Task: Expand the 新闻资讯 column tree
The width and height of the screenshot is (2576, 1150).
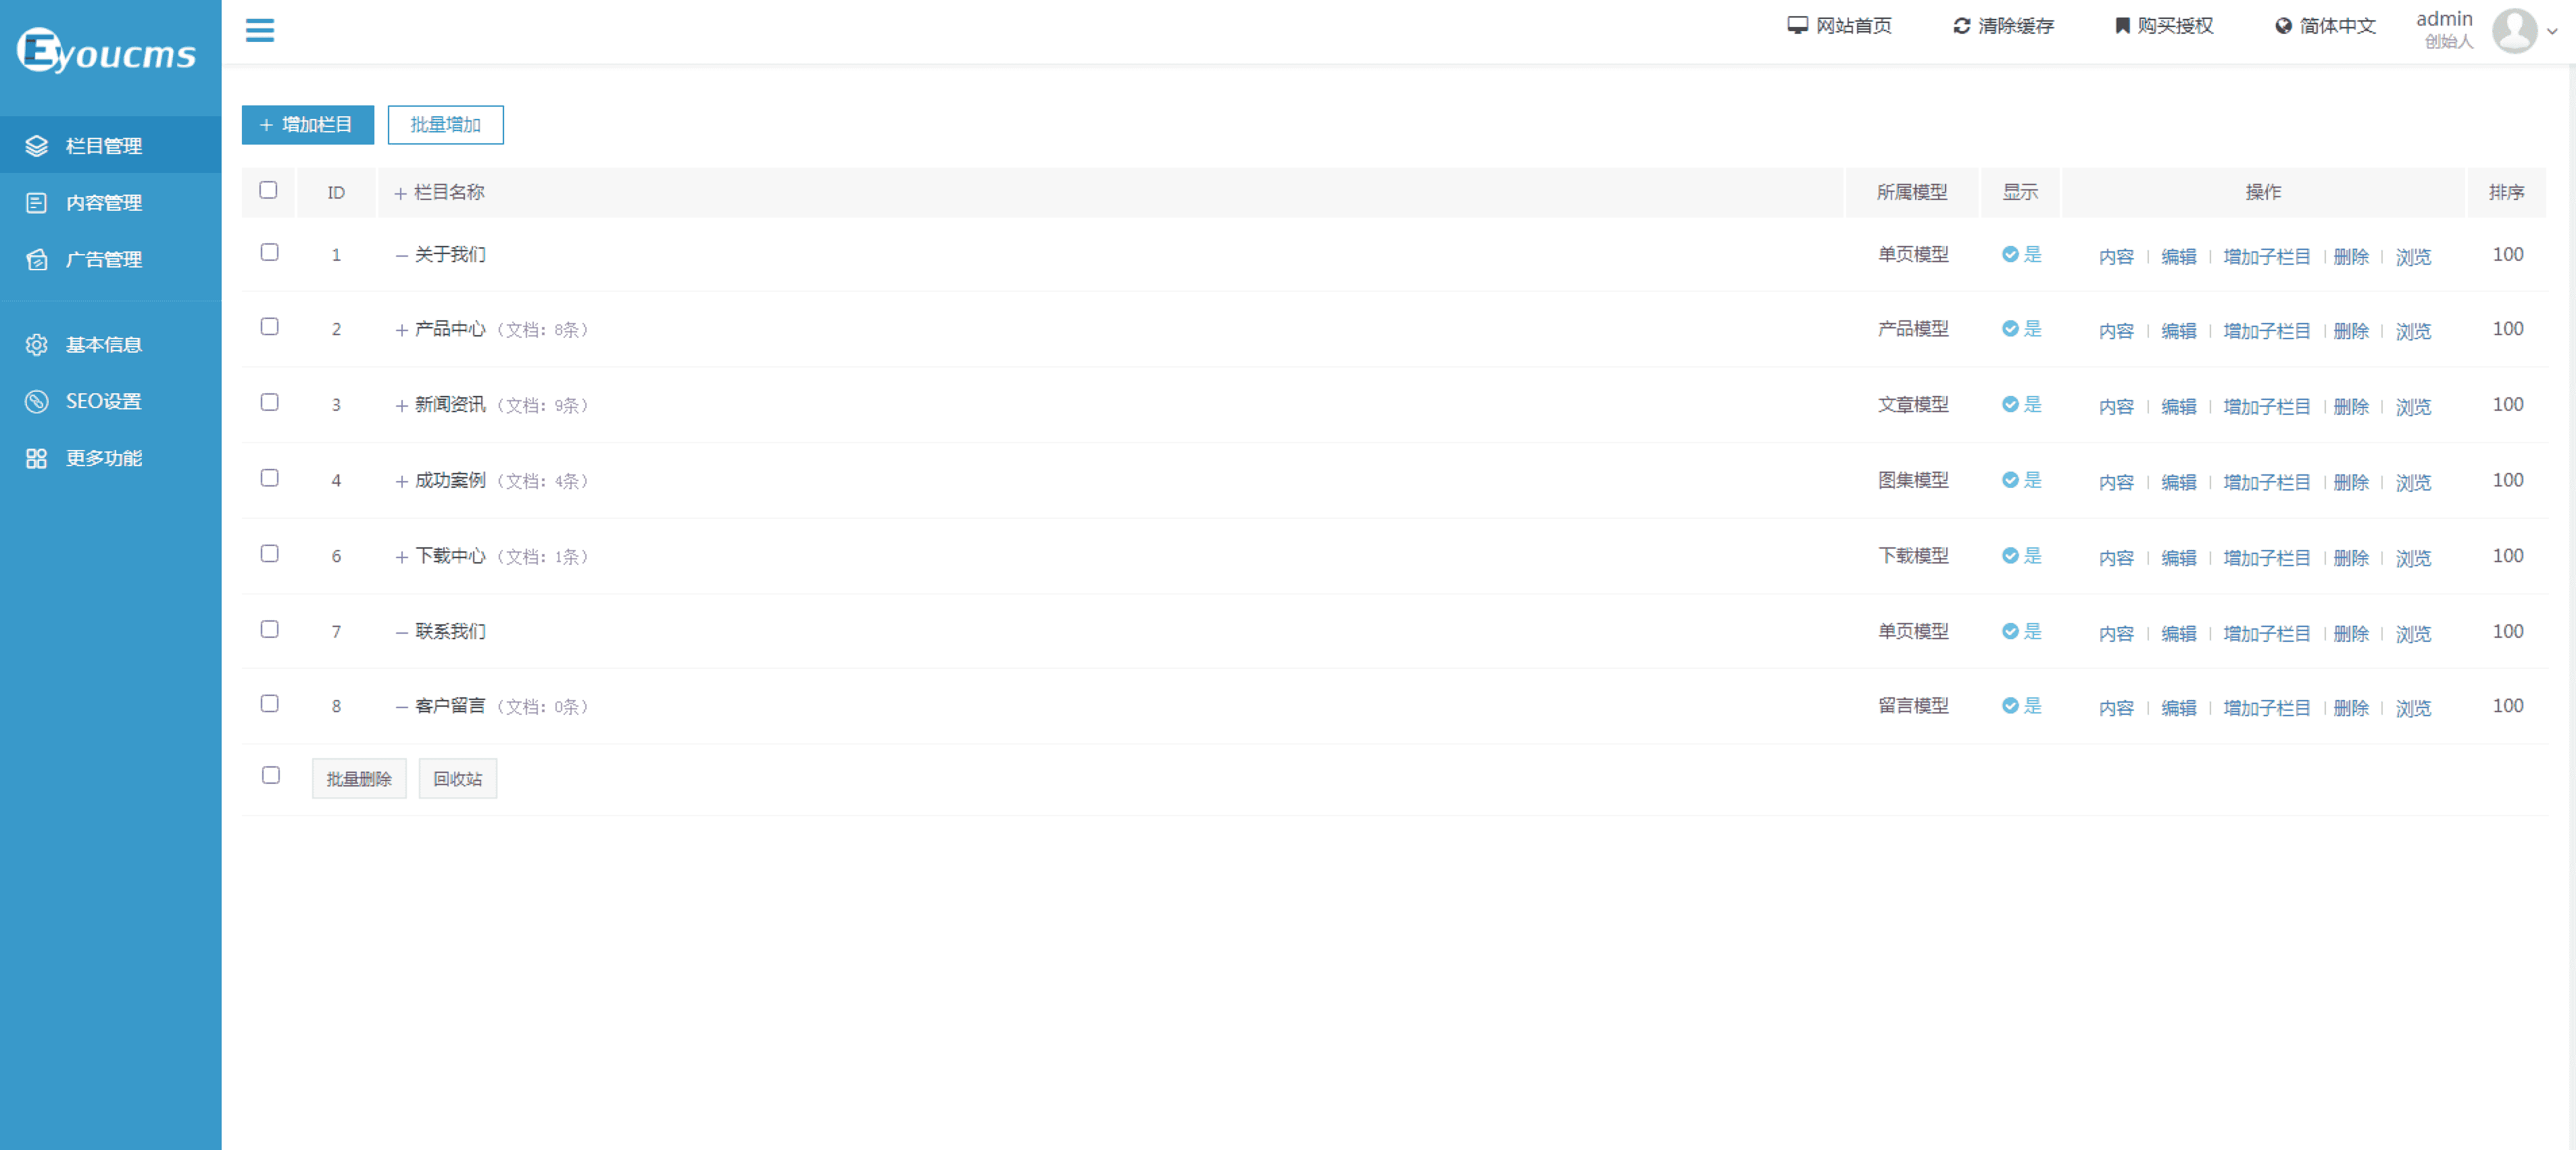Action: tap(401, 406)
